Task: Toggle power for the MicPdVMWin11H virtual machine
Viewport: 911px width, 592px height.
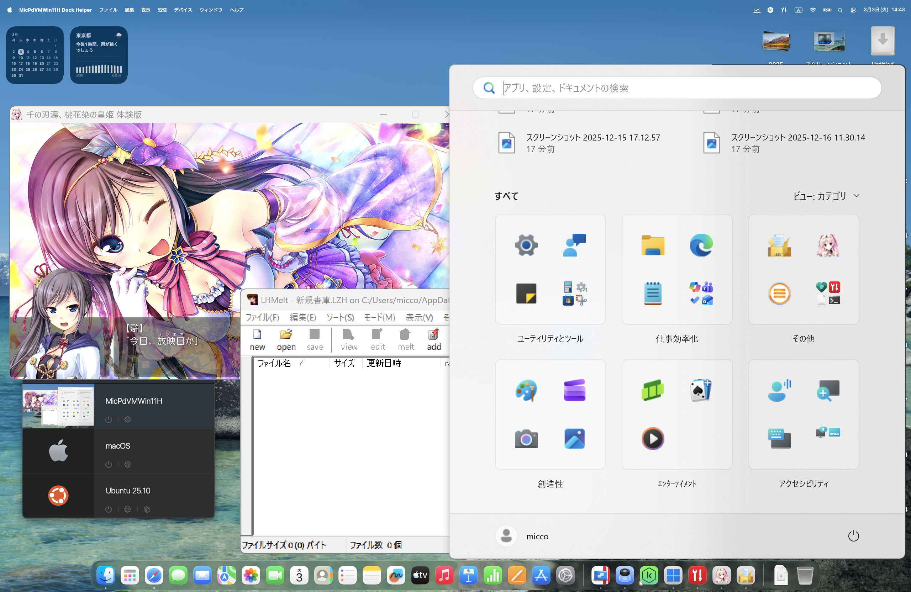Action: (x=109, y=420)
